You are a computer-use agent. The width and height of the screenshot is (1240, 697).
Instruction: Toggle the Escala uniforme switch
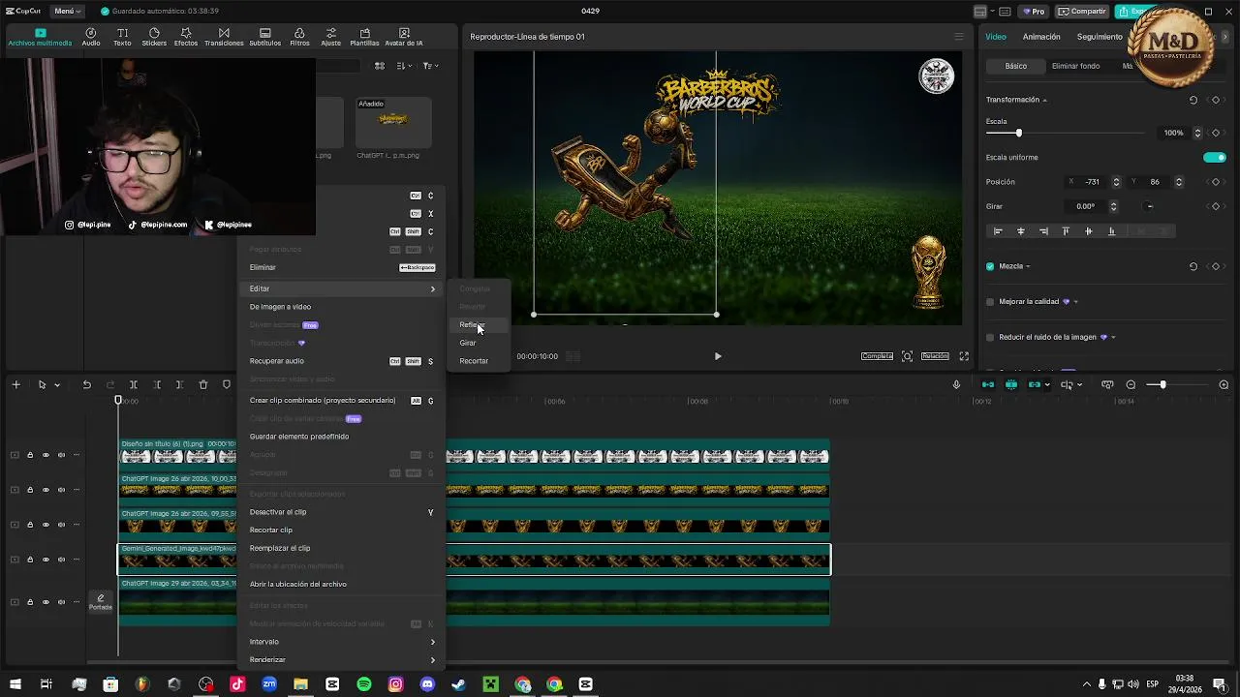point(1214,158)
